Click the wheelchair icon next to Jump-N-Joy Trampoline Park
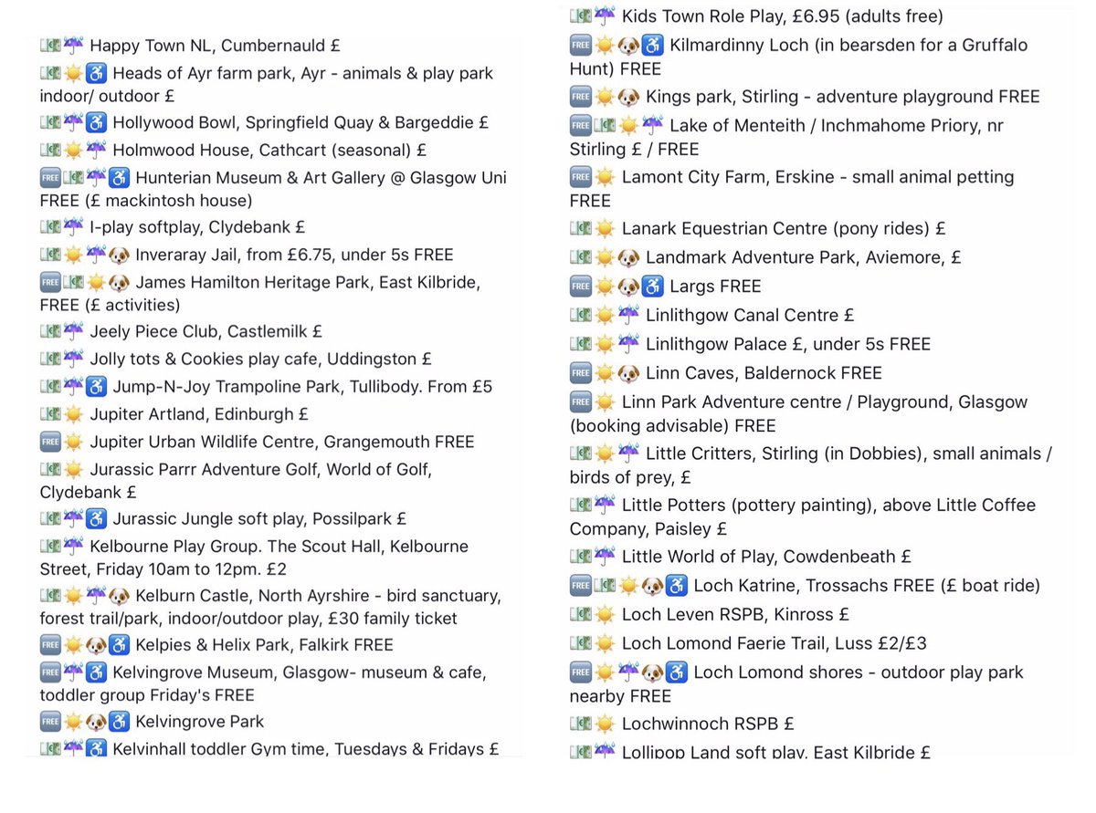This screenshot has width=1096, height=813. click(x=96, y=386)
